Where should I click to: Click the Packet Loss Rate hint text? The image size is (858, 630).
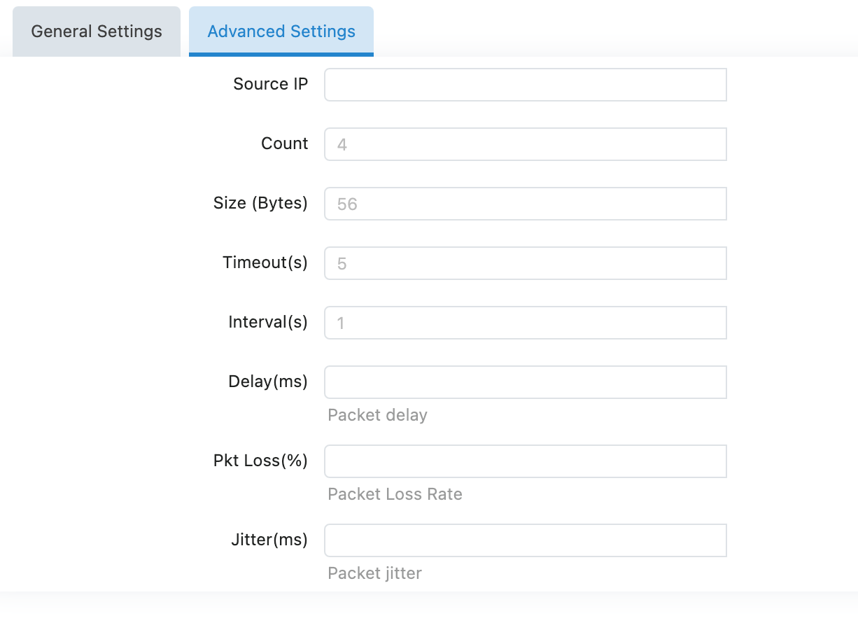395,494
